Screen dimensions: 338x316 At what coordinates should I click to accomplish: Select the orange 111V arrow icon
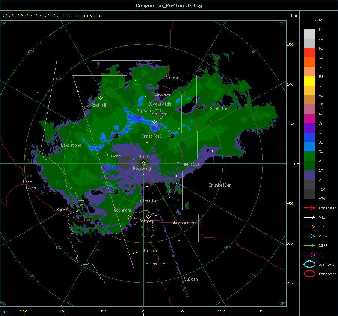(309, 227)
